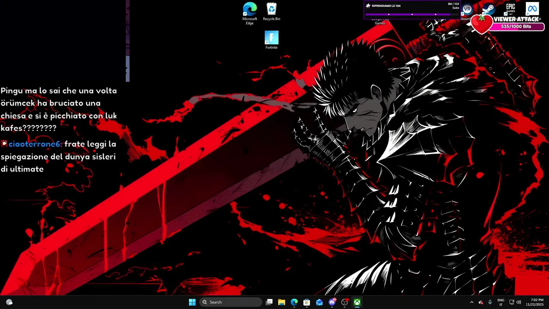
Task: Click the 535/1000 Bits progress bar
Action: [x=516, y=27]
